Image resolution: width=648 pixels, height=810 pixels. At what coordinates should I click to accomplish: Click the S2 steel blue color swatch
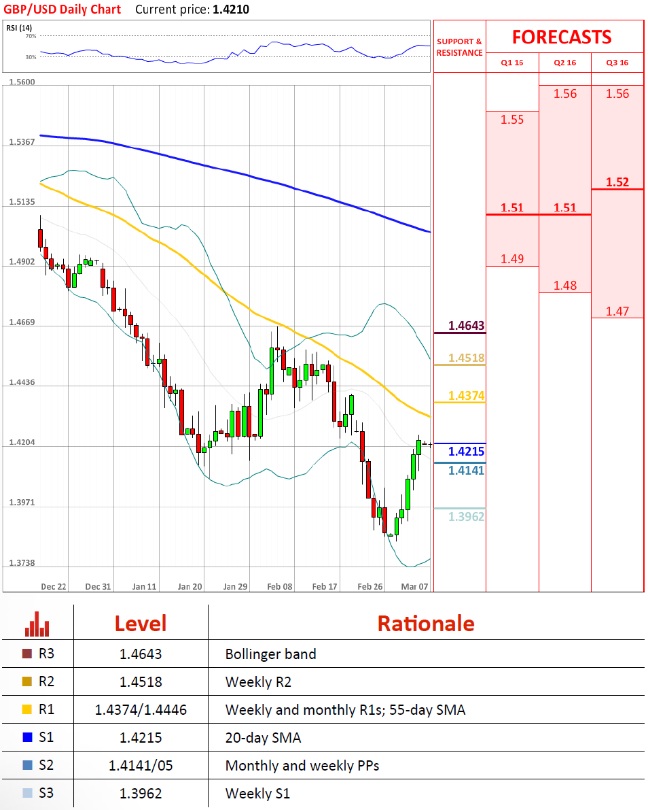point(27,765)
